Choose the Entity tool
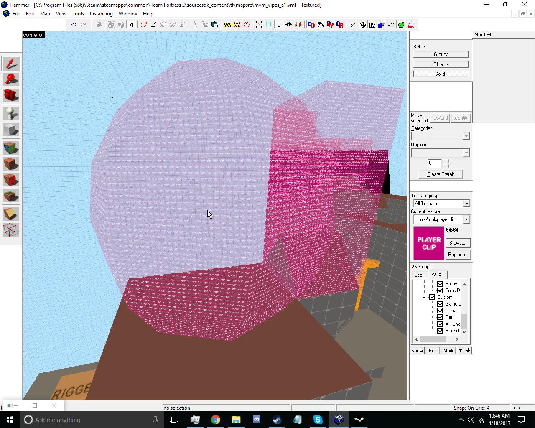Viewport: 535px width, 428px height. [11, 114]
